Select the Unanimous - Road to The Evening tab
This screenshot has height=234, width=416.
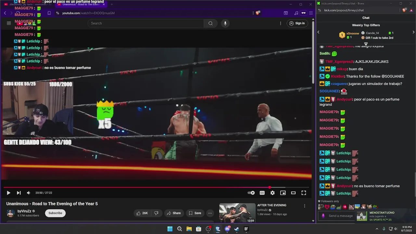click(x=81, y=4)
